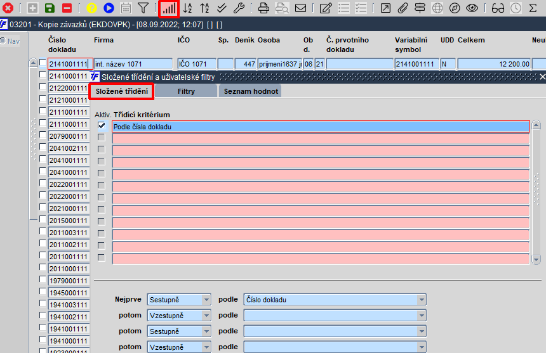Click the Firma field 'int. název 1071'
This screenshot has width=546, height=353.
tap(133, 64)
